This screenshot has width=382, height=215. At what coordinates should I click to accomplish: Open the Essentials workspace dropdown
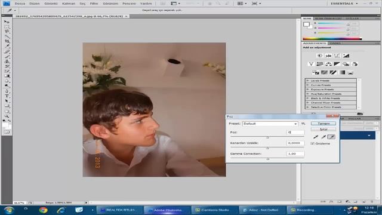pos(344,4)
